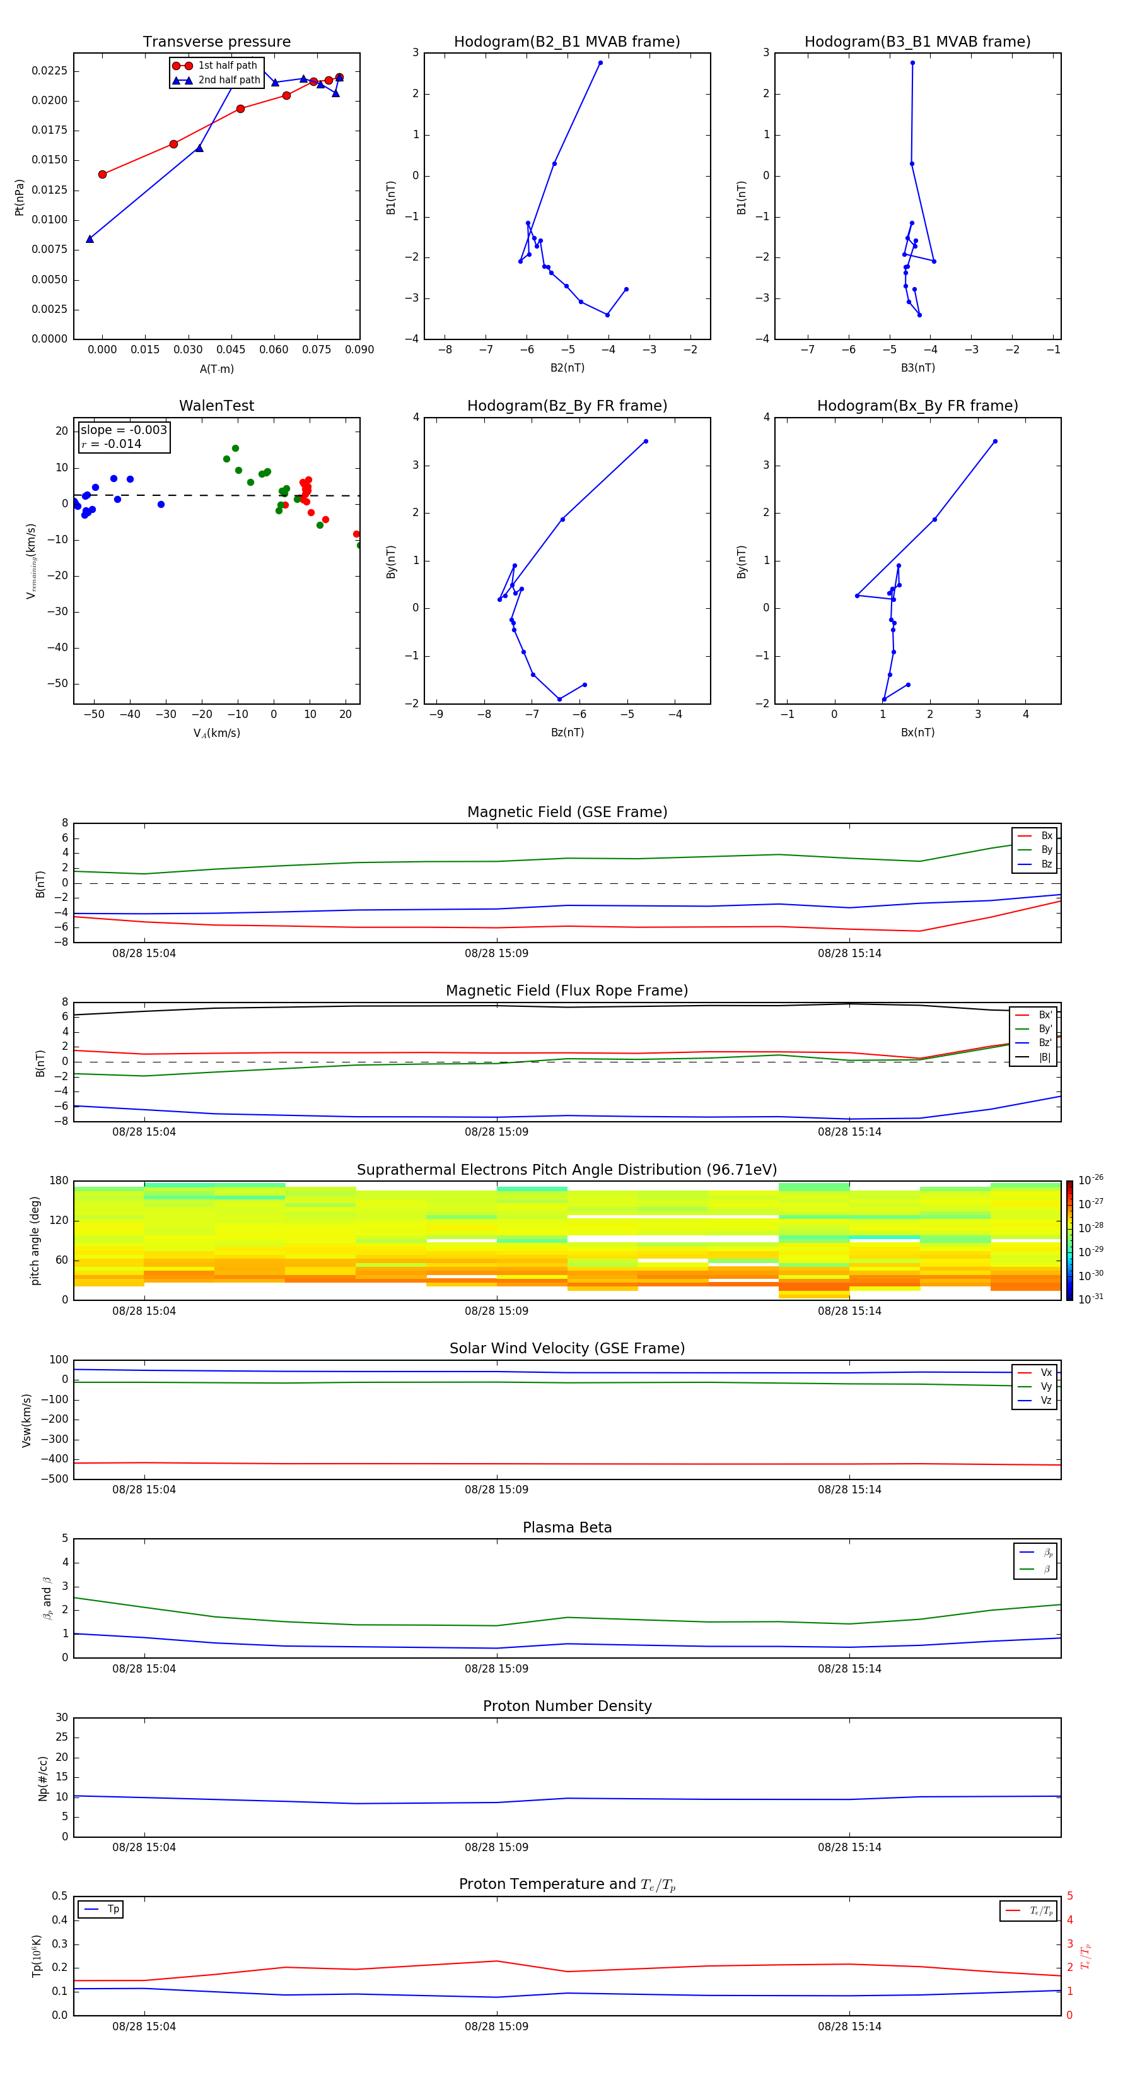Click the 'Transverse pressure' plot title
This screenshot has width=1135, height=2082.
pos(216,42)
